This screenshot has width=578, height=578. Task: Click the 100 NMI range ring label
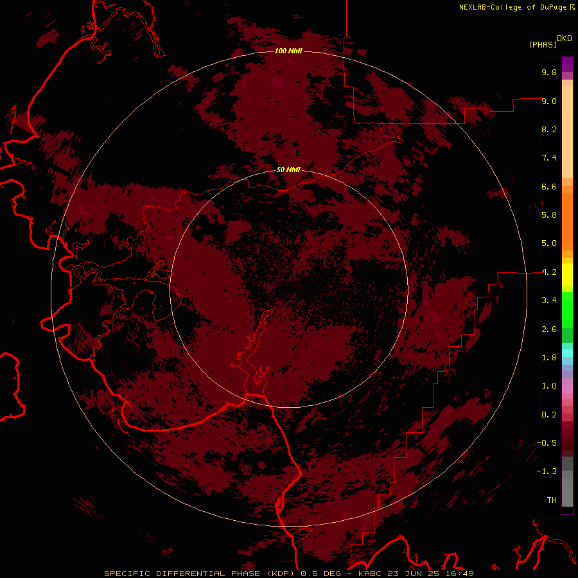coord(288,51)
